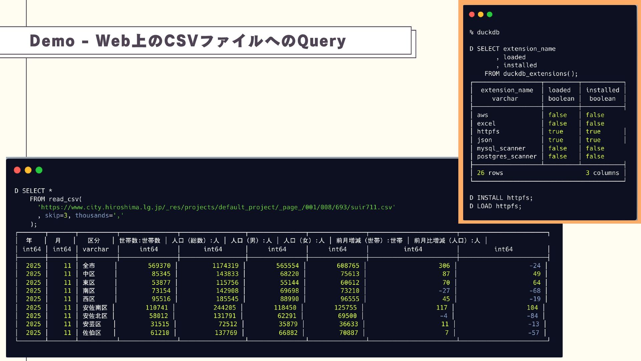Click the INSTALL httpfs command line
Screen dimensions: 641x361
pyautogui.click(x=501, y=198)
